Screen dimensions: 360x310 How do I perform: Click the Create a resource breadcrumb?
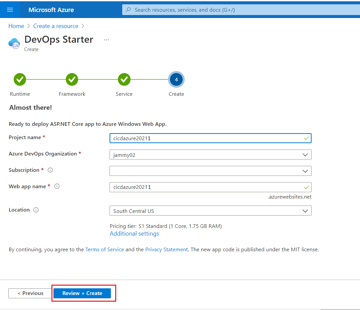point(55,26)
